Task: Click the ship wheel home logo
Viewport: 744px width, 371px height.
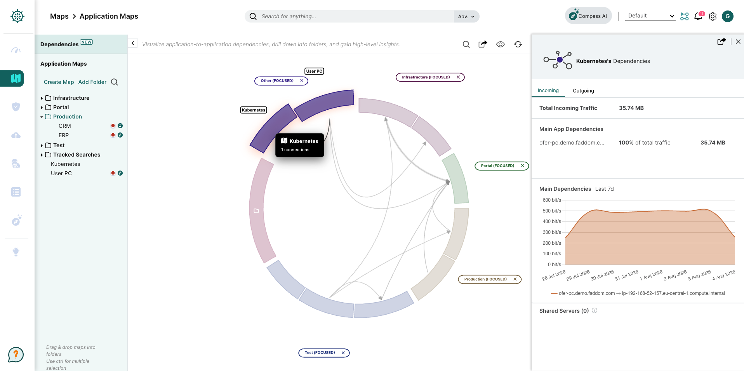Action: (x=17, y=16)
